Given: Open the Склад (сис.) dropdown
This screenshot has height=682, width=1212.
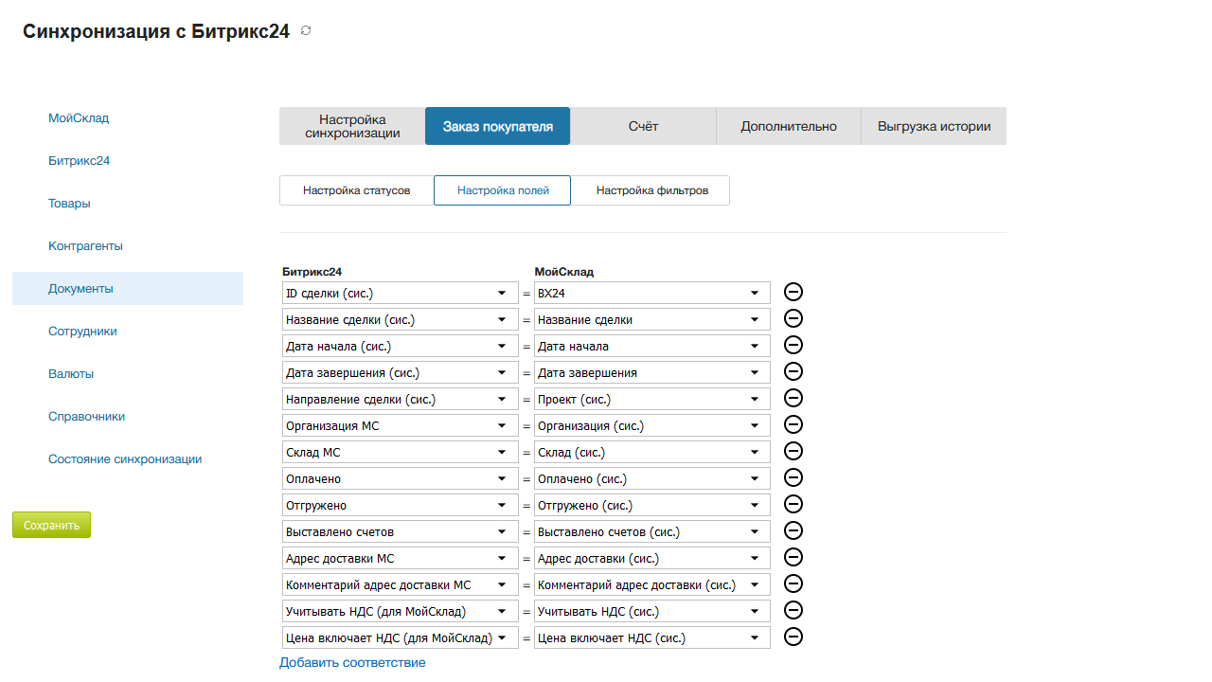Looking at the screenshot, I should click(x=651, y=453).
